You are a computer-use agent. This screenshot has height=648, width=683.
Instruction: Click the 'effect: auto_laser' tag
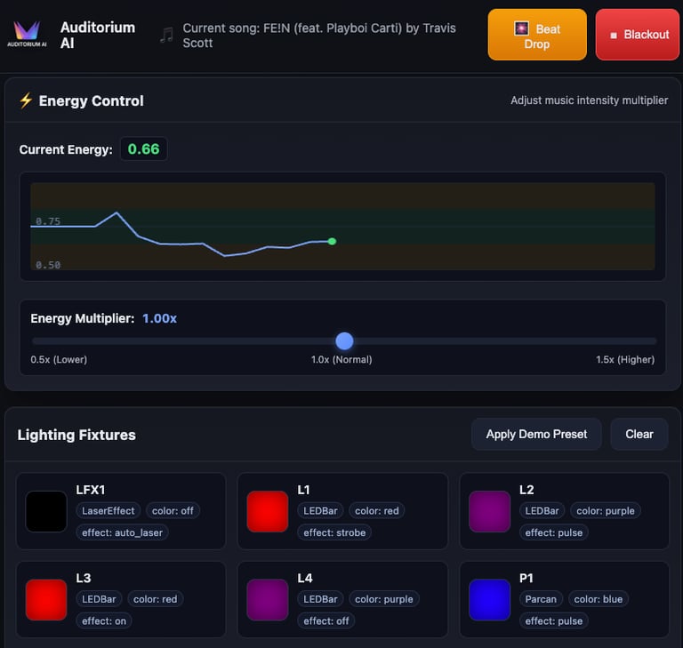122,532
